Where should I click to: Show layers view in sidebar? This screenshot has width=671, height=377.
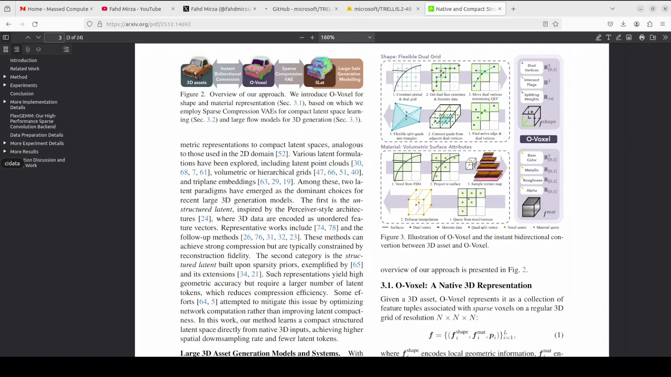pos(38,50)
